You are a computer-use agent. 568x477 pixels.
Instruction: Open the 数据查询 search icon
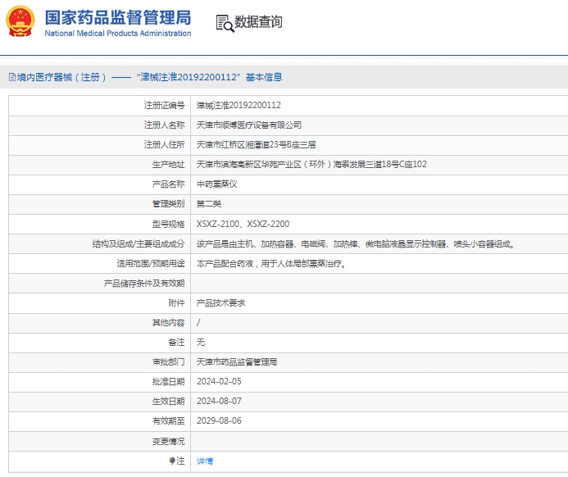(x=225, y=23)
